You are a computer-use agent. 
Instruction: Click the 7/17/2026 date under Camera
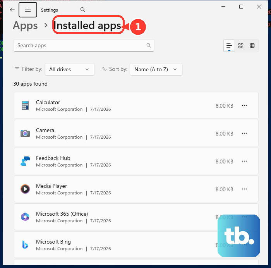(100, 137)
